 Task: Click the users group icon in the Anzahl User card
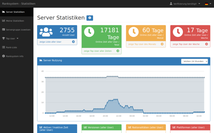46,32
